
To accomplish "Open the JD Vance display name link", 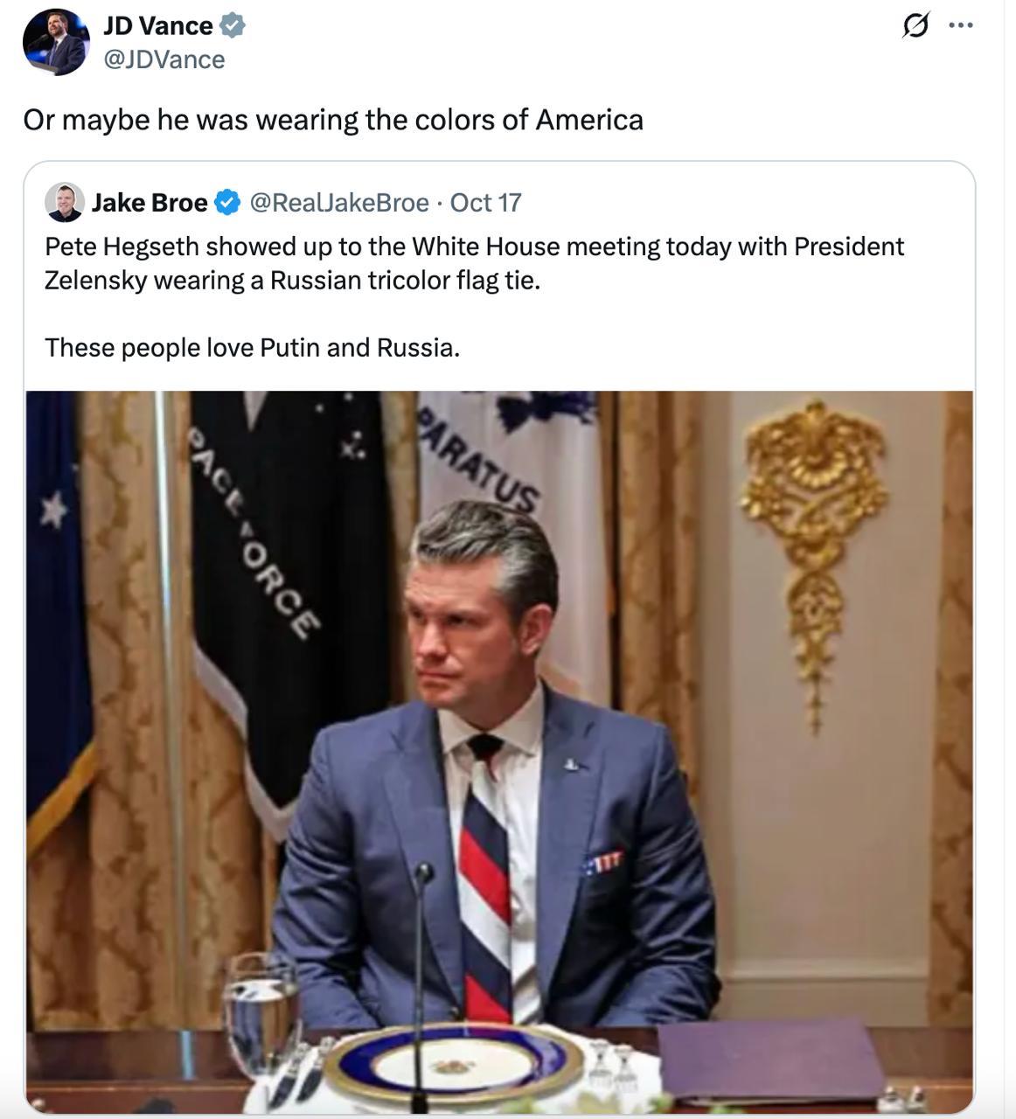I will coord(157,26).
